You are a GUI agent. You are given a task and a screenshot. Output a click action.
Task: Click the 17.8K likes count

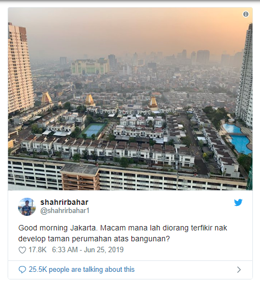pos(38,250)
